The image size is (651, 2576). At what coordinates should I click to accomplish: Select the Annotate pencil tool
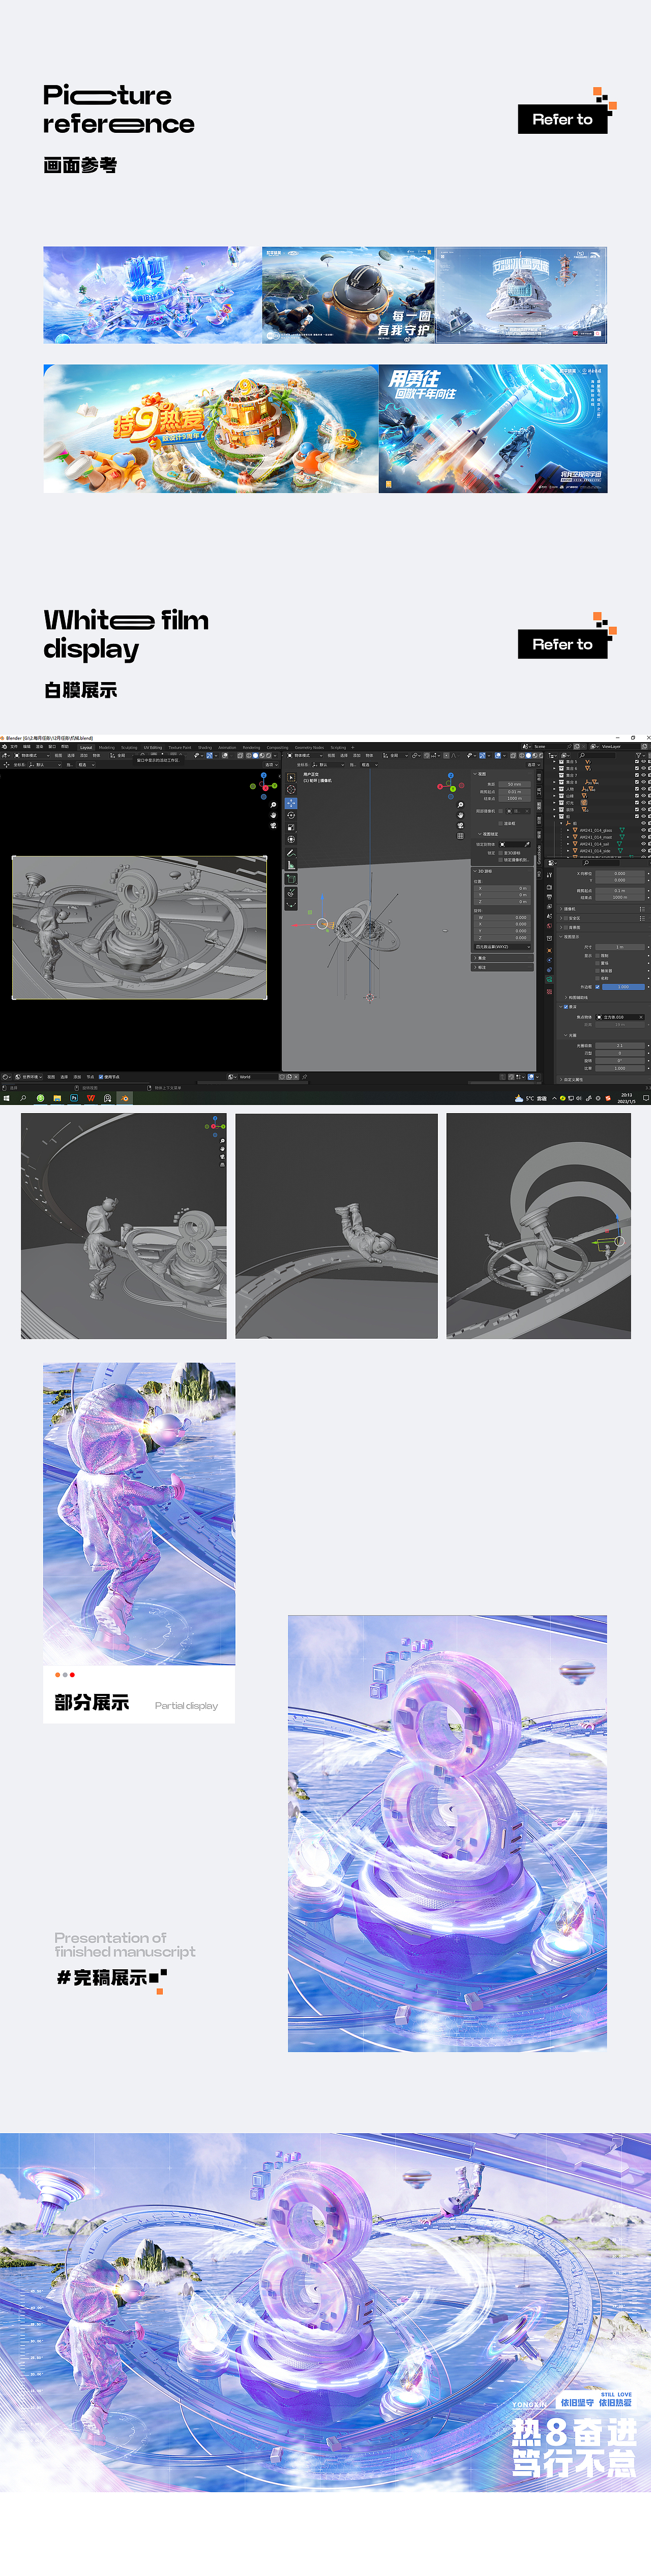(x=291, y=853)
